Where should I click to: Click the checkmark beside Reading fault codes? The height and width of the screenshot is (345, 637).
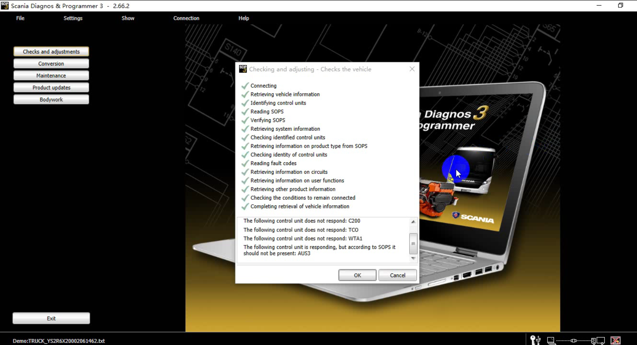[x=245, y=163]
